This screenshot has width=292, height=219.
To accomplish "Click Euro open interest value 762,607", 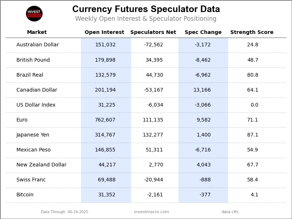I will click(x=105, y=120).
